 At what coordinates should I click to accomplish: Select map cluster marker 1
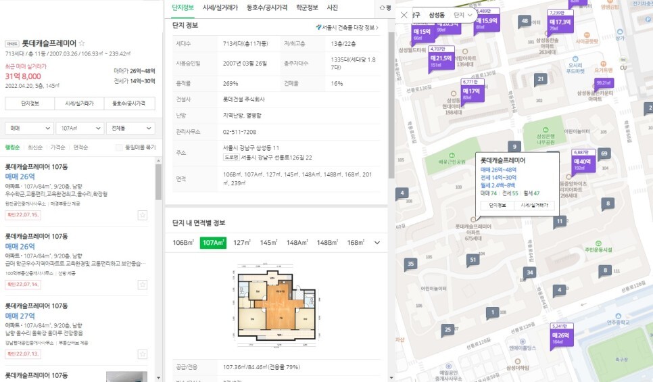coord(493,312)
